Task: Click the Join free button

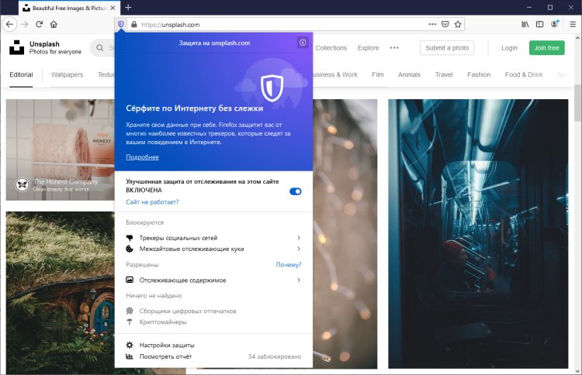Action: (547, 48)
